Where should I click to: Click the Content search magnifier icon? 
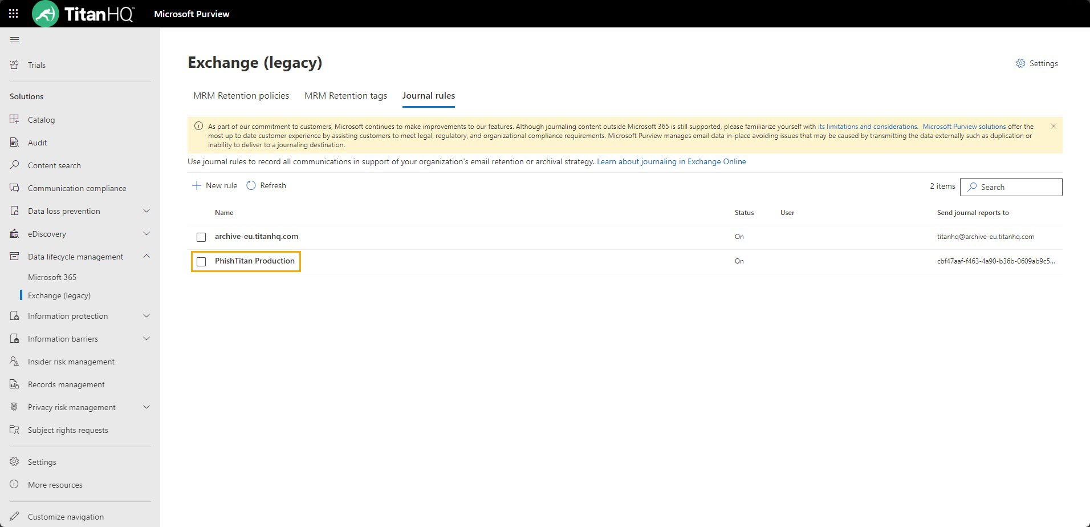coord(15,165)
